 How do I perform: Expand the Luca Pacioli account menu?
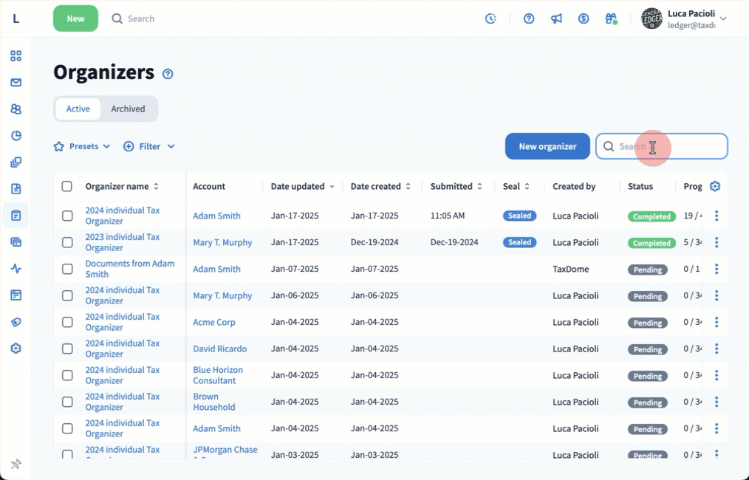tap(722, 18)
